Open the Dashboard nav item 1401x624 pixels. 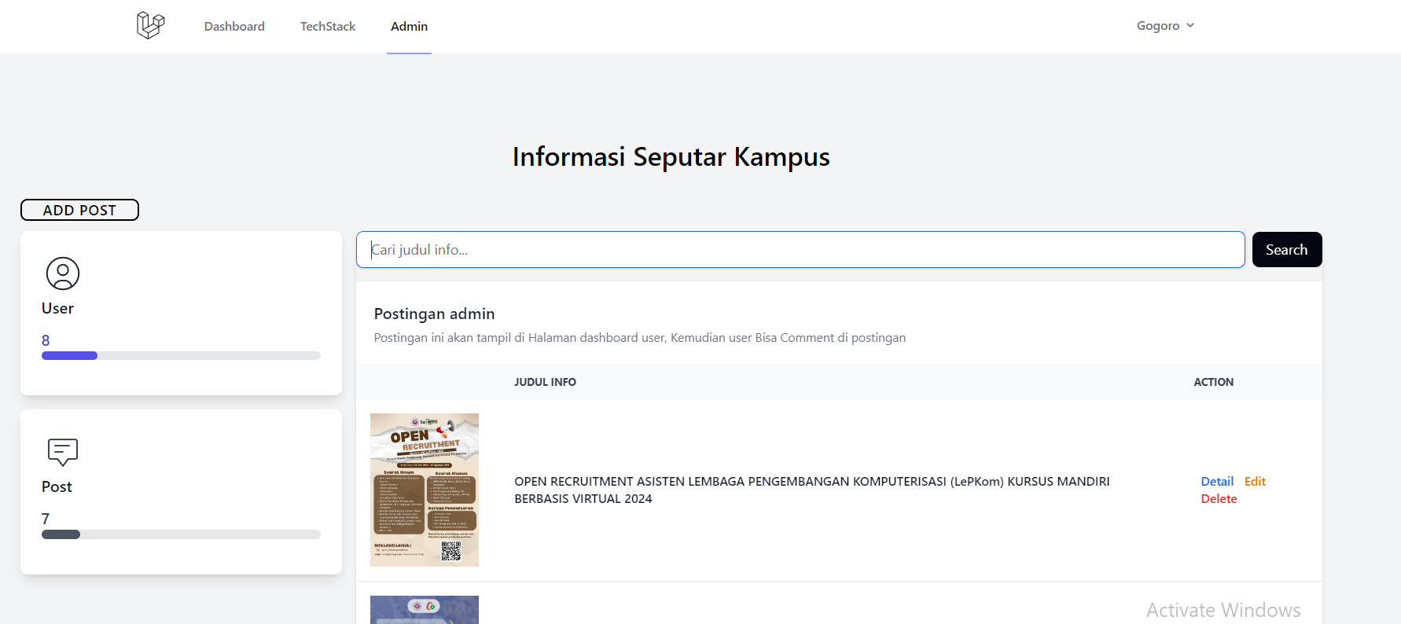[x=234, y=26]
